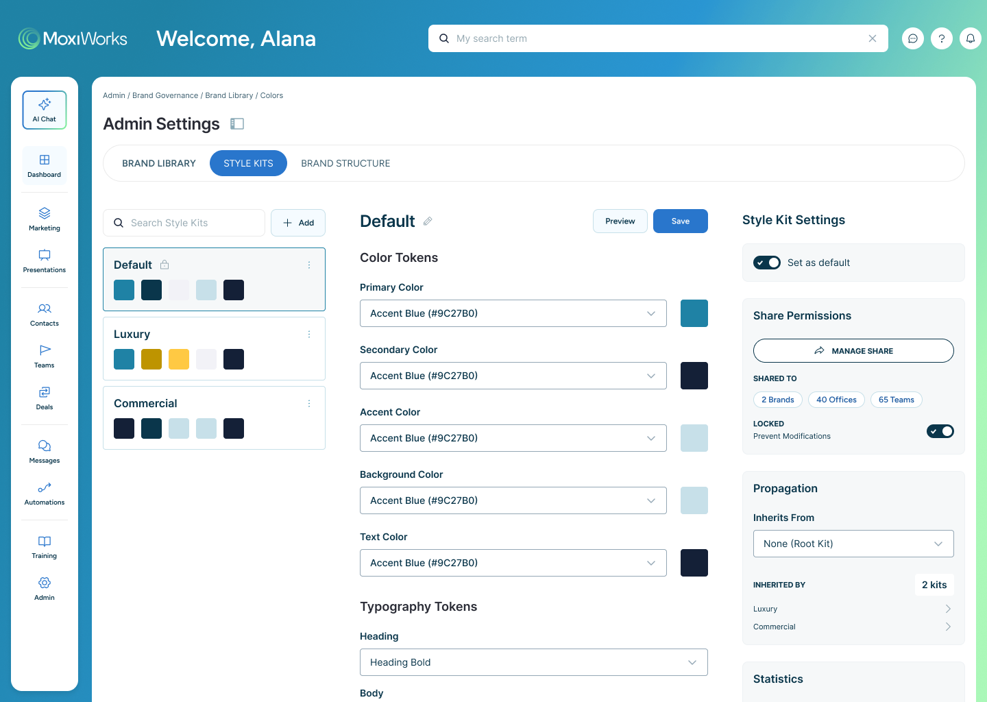The height and width of the screenshot is (702, 987).
Task: Click the Preview button
Action: coord(620,221)
